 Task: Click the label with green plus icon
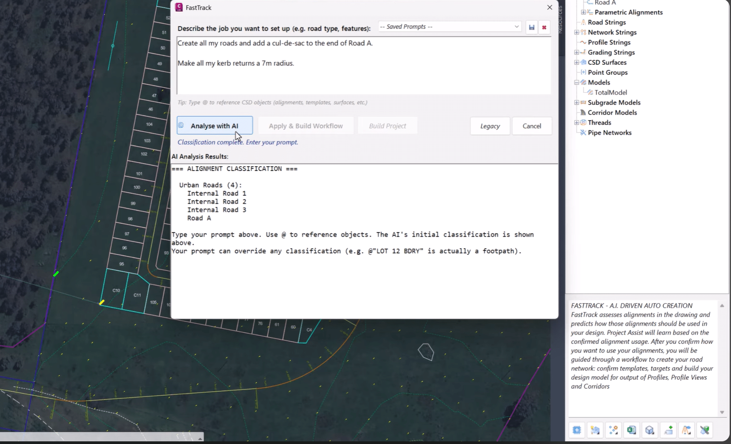pyautogui.click(x=668, y=430)
